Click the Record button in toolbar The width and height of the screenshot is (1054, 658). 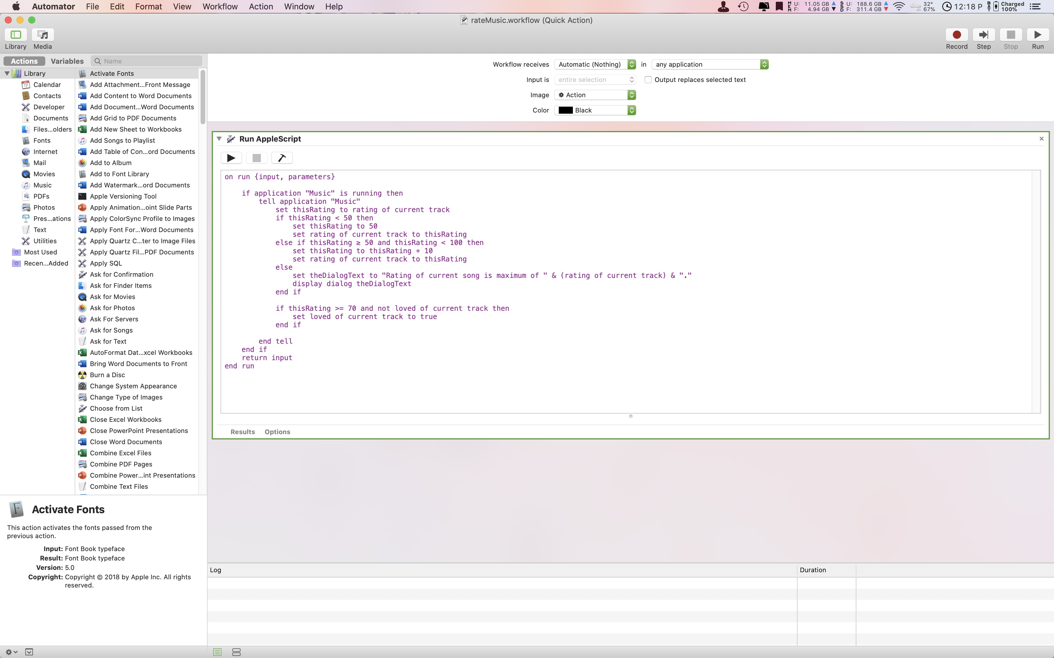(x=956, y=35)
